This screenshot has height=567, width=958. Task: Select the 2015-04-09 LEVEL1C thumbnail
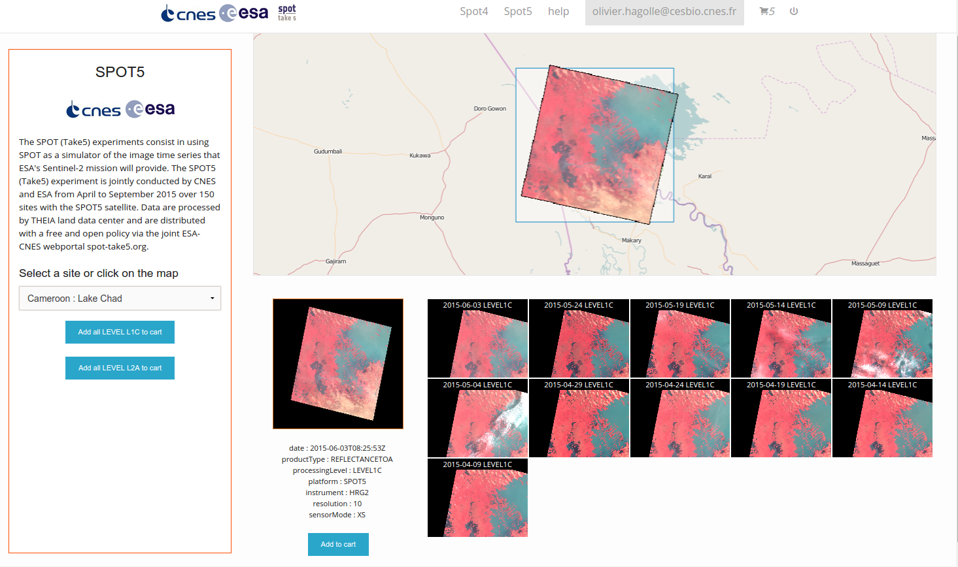477,498
